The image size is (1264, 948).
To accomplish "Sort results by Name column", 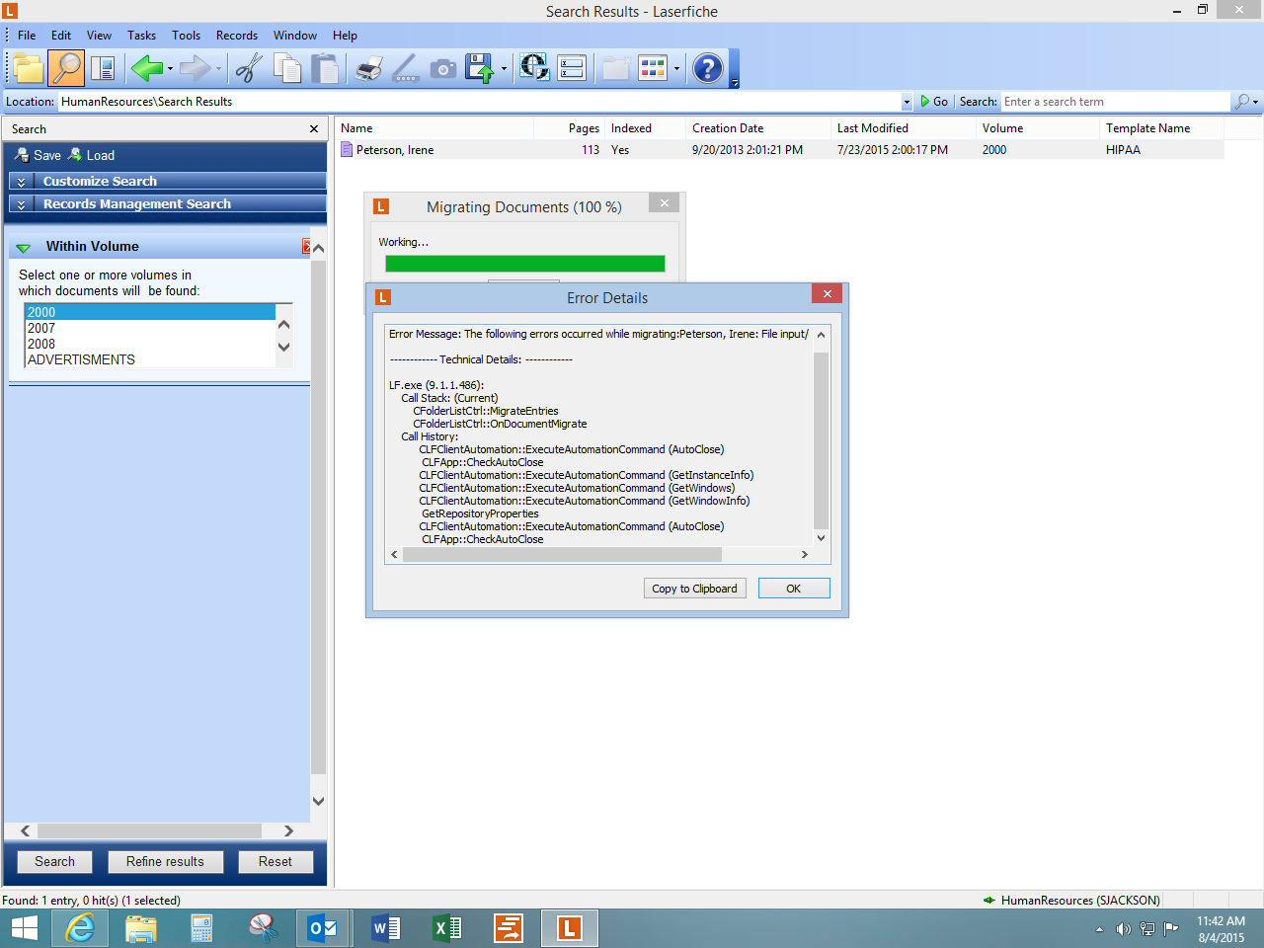I will [434, 128].
